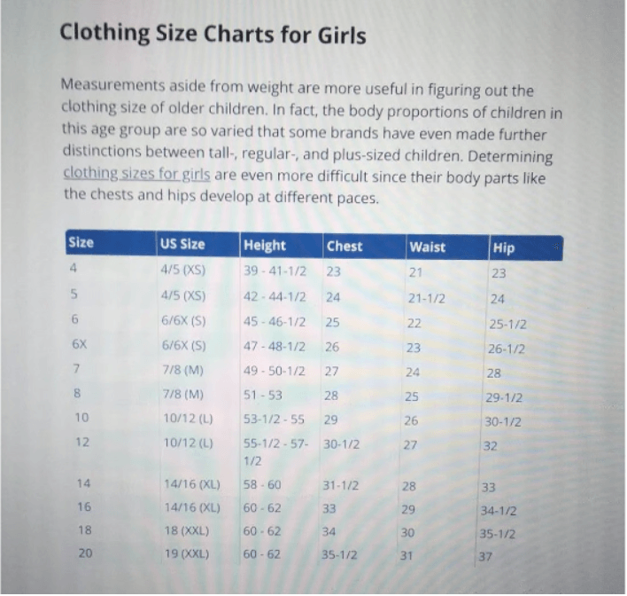Screen dimensions: 627x596
Task: Click the "Chest" column header
Action: click(x=344, y=246)
